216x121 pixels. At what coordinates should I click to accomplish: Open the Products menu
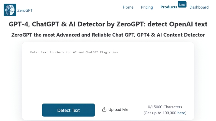tap(169, 7)
